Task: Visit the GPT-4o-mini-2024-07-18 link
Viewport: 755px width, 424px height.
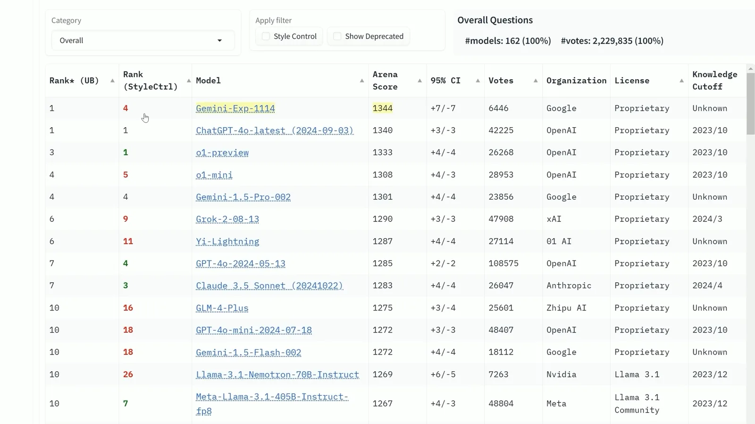Action: coord(254,330)
